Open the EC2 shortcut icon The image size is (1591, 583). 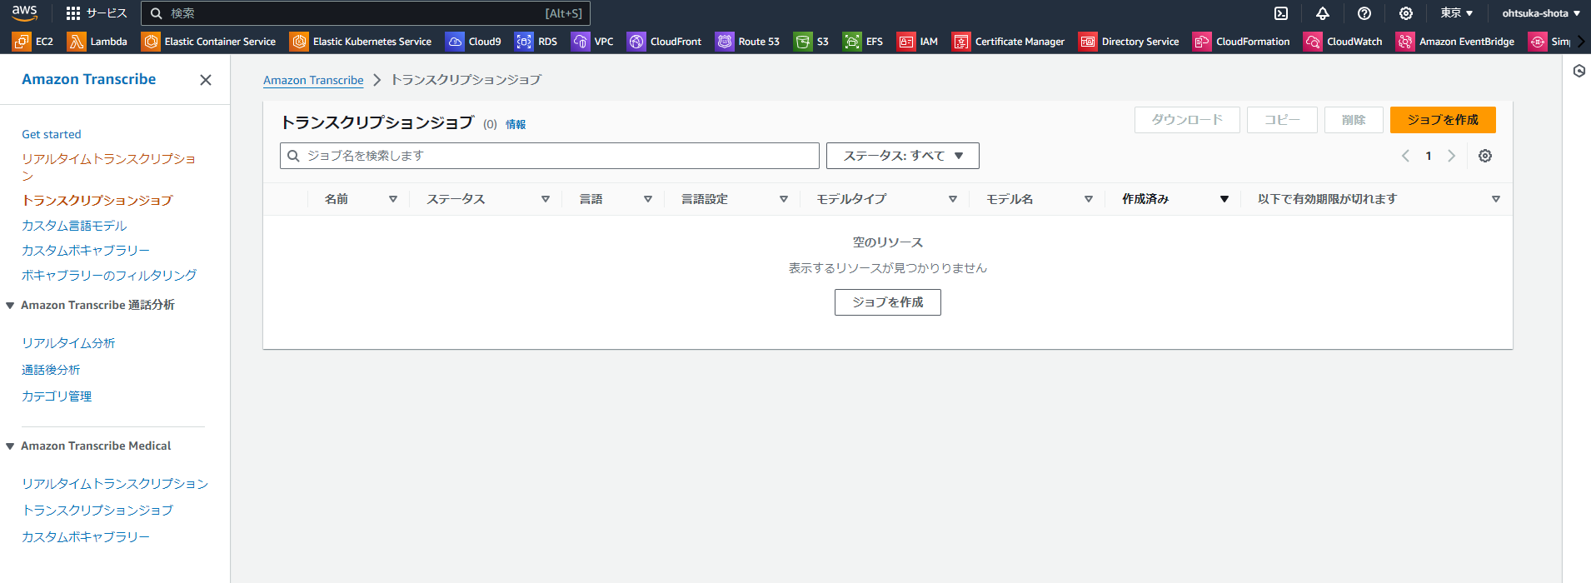pos(33,41)
